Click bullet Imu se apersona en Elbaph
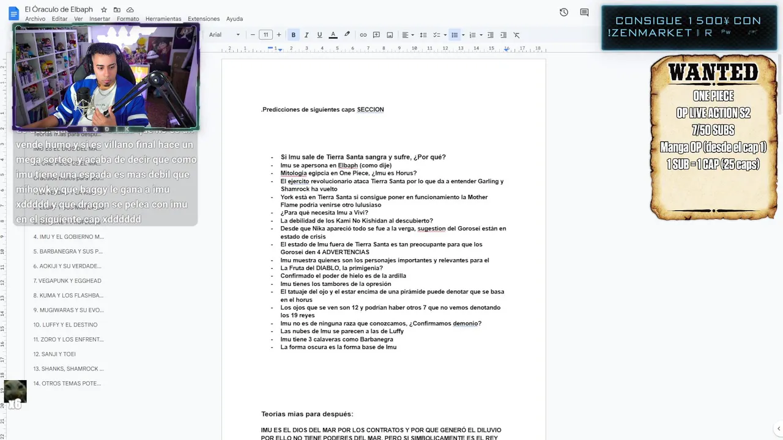 336,165
